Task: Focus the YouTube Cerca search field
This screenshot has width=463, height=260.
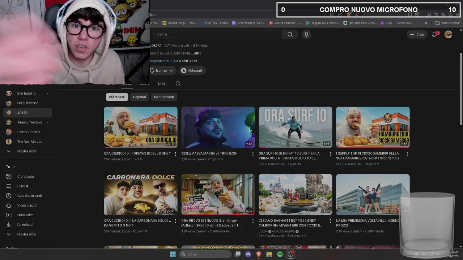Action: pos(218,34)
